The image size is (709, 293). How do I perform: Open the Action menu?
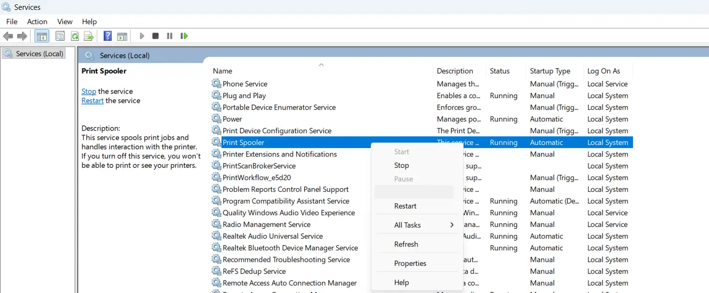pyautogui.click(x=37, y=21)
